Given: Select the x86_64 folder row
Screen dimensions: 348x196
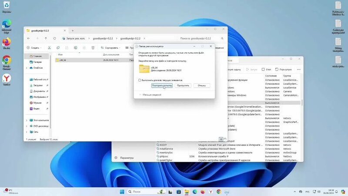Looking at the screenshot, I should [94, 60].
